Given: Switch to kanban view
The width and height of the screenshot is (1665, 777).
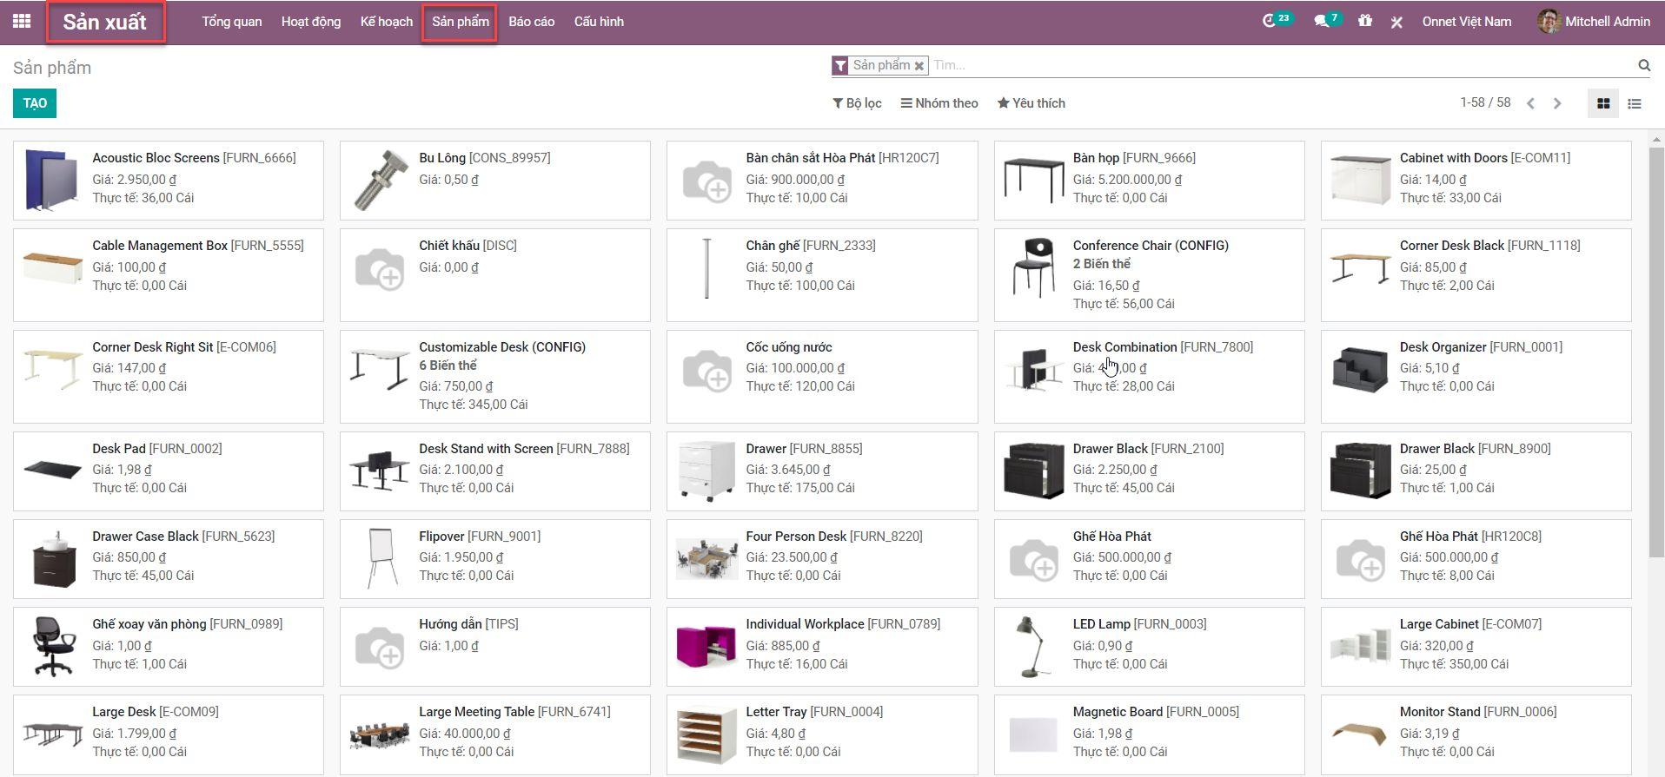Looking at the screenshot, I should pyautogui.click(x=1603, y=103).
